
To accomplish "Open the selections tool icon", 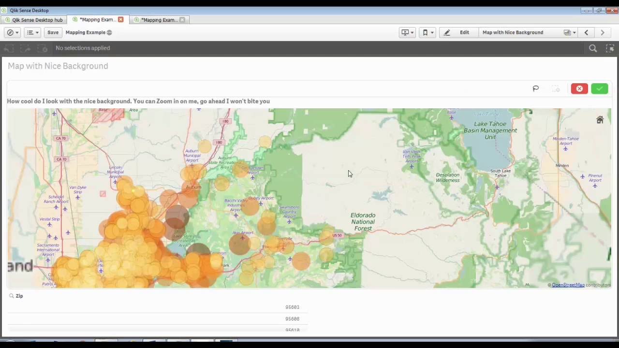I will [610, 48].
